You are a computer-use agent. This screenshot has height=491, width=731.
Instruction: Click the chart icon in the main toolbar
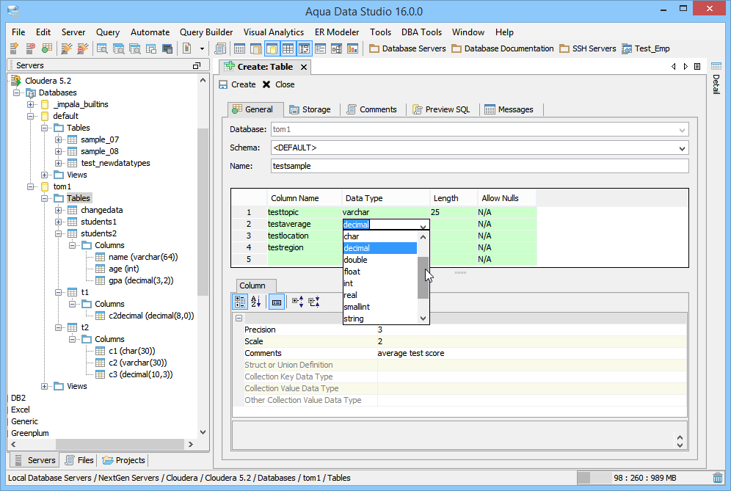(352, 48)
